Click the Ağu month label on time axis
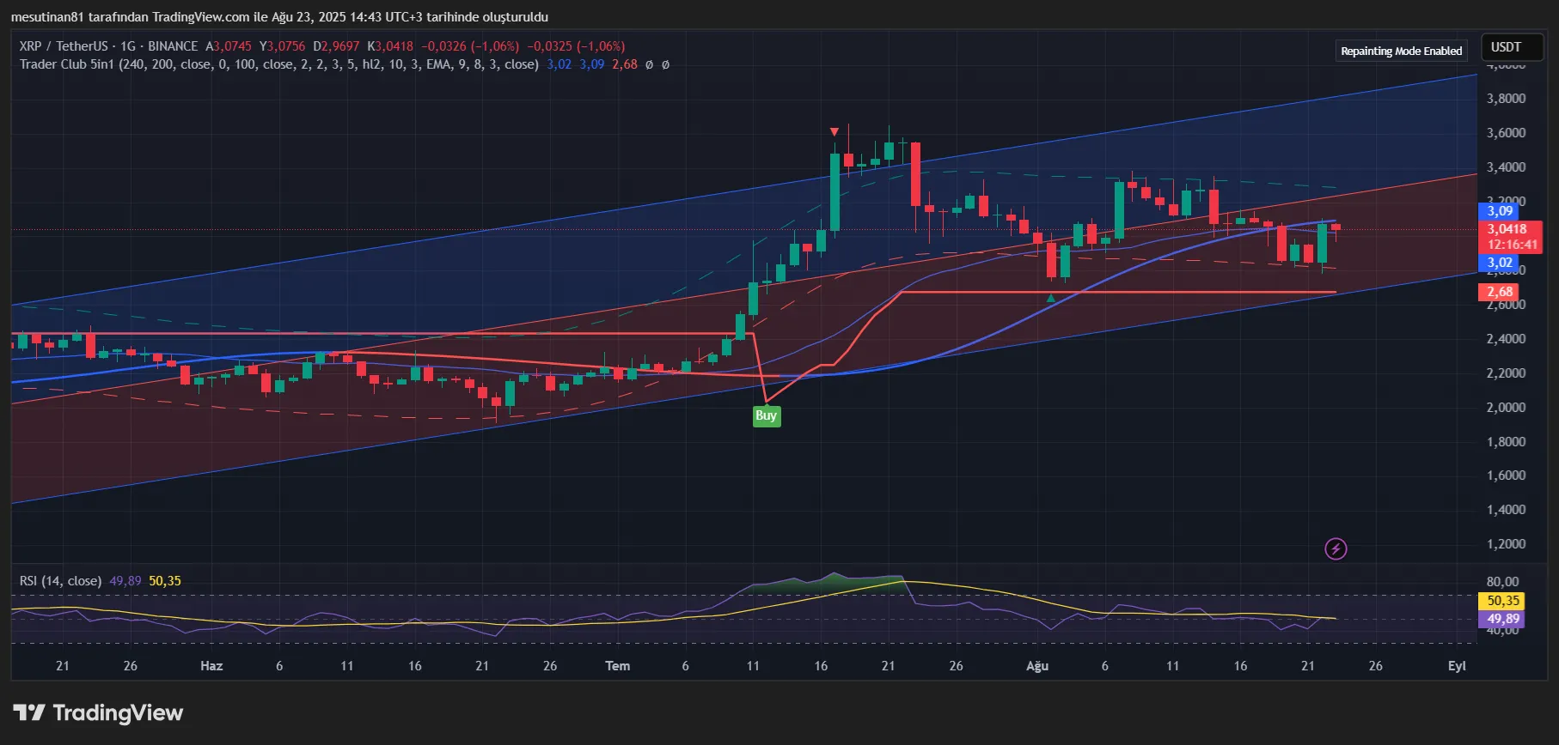The width and height of the screenshot is (1559, 745). click(1037, 666)
